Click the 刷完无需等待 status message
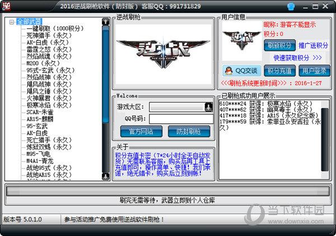The image size is (336, 236). [x=167, y=200]
